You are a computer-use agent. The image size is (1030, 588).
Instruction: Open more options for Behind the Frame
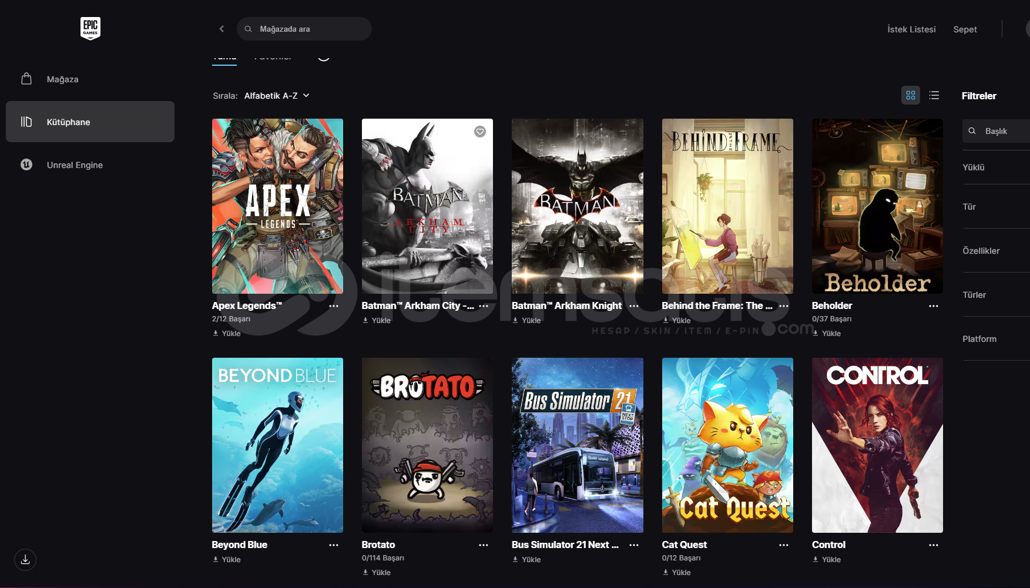click(784, 306)
